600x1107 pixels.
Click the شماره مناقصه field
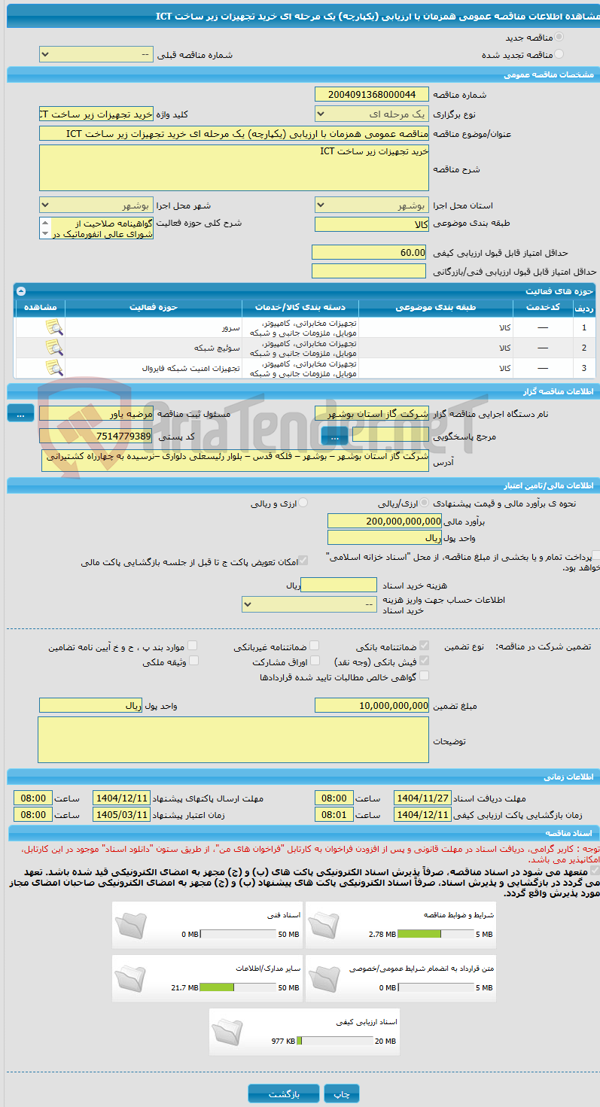click(x=372, y=95)
